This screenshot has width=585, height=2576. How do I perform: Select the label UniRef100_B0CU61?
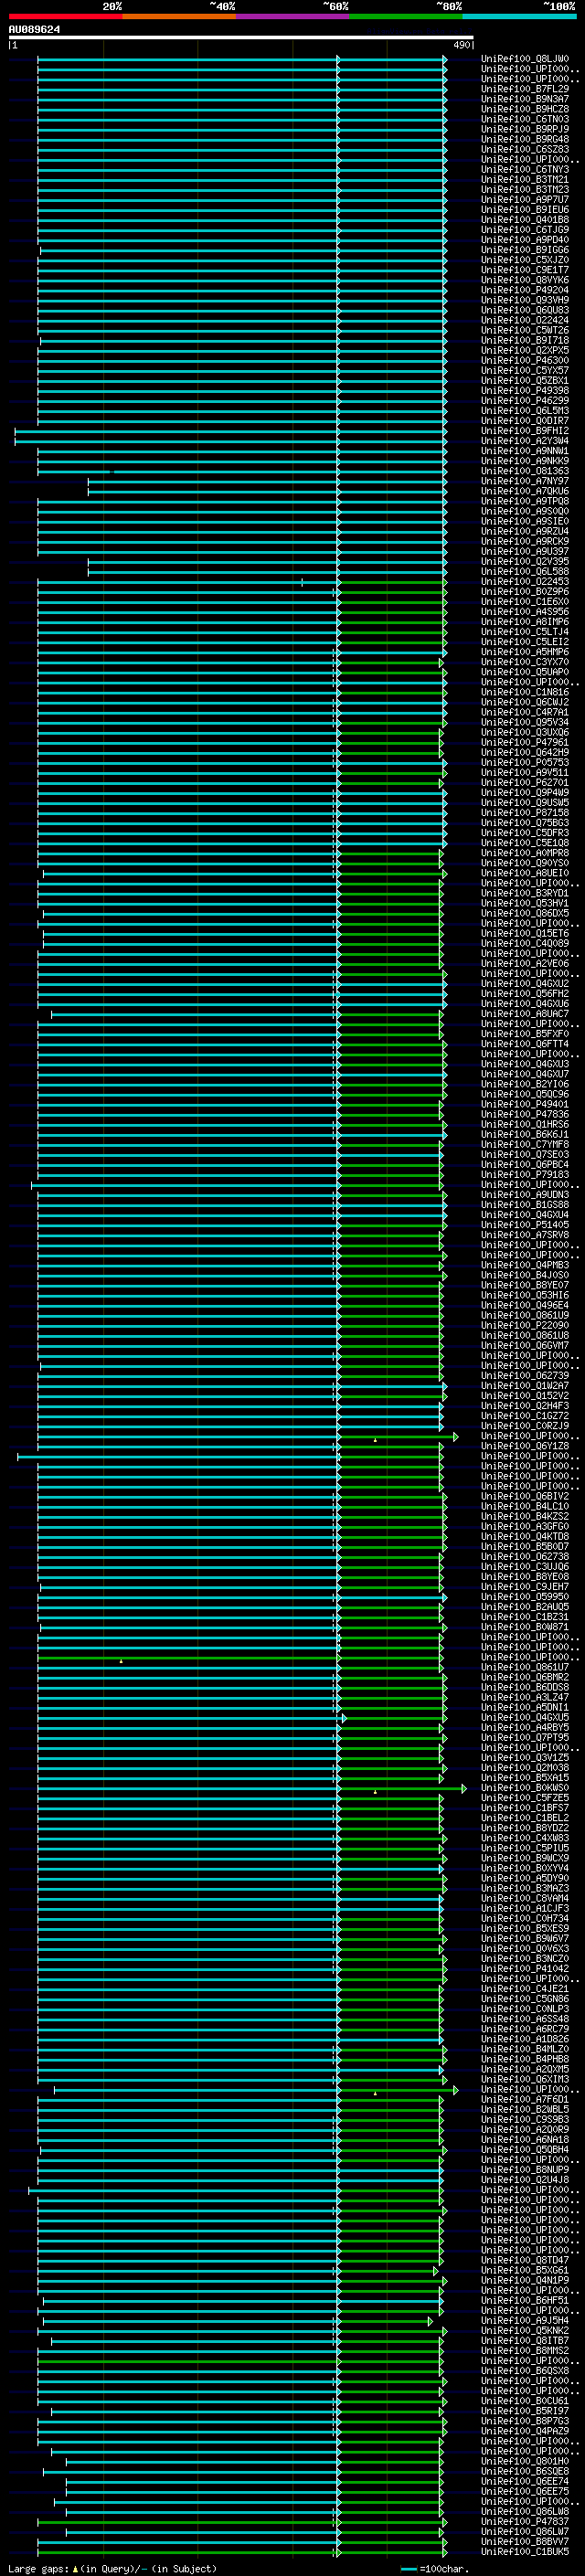click(524, 2401)
